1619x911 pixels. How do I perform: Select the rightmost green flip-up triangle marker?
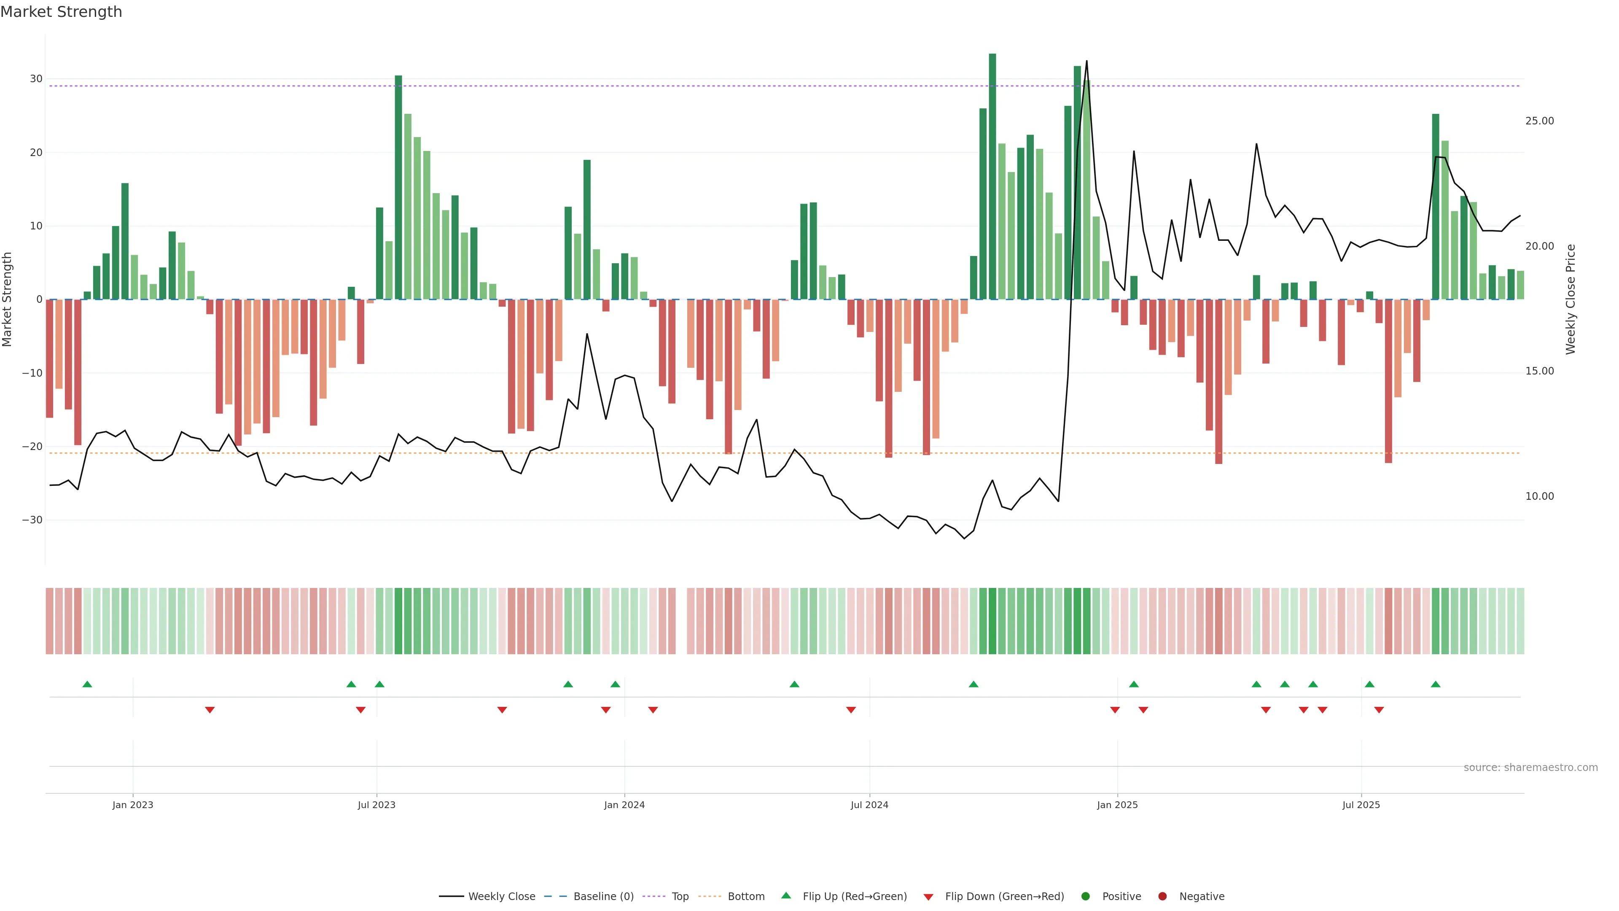1436,684
